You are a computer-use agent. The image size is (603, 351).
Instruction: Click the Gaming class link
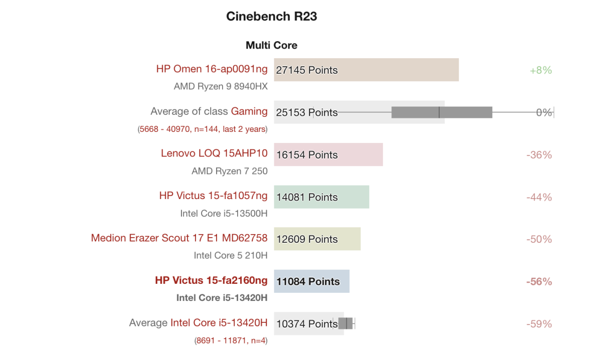249,111
